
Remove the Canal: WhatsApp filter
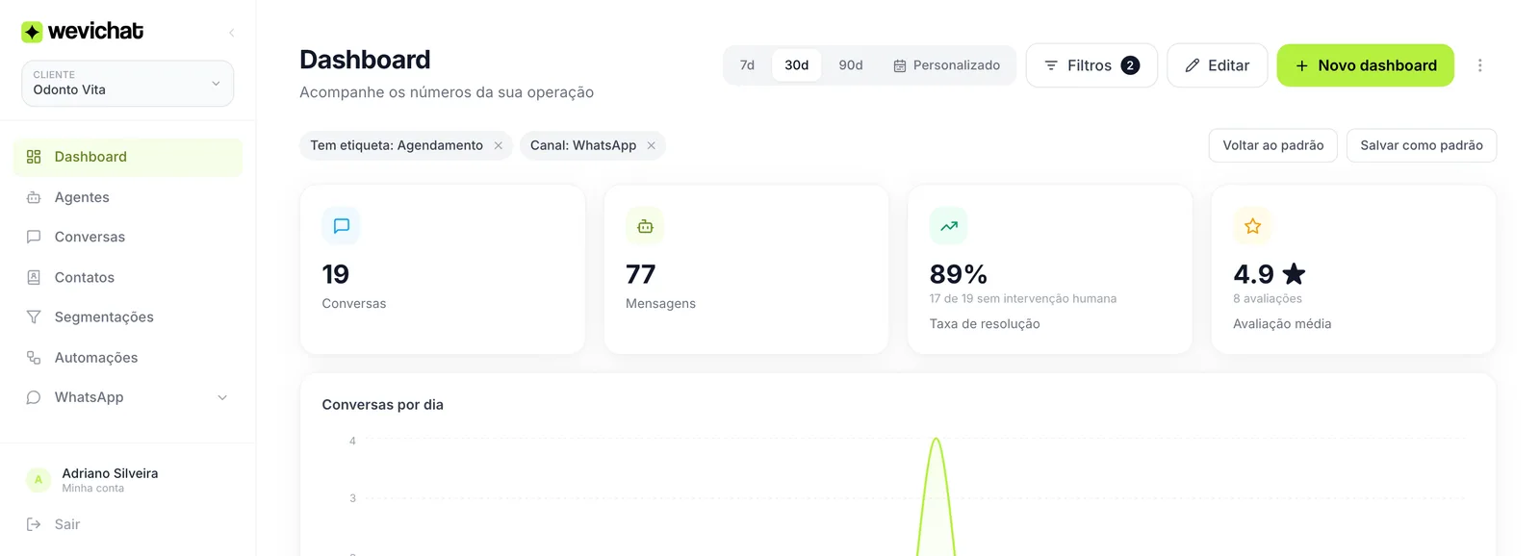[x=651, y=145]
